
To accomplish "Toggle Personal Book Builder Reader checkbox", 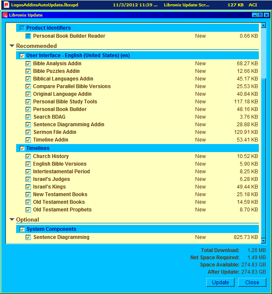I will pos(28,36).
